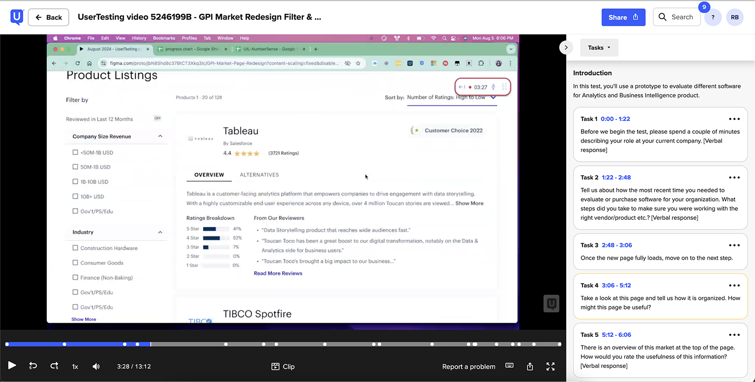Click Show More in the Tableau description

[469, 204]
